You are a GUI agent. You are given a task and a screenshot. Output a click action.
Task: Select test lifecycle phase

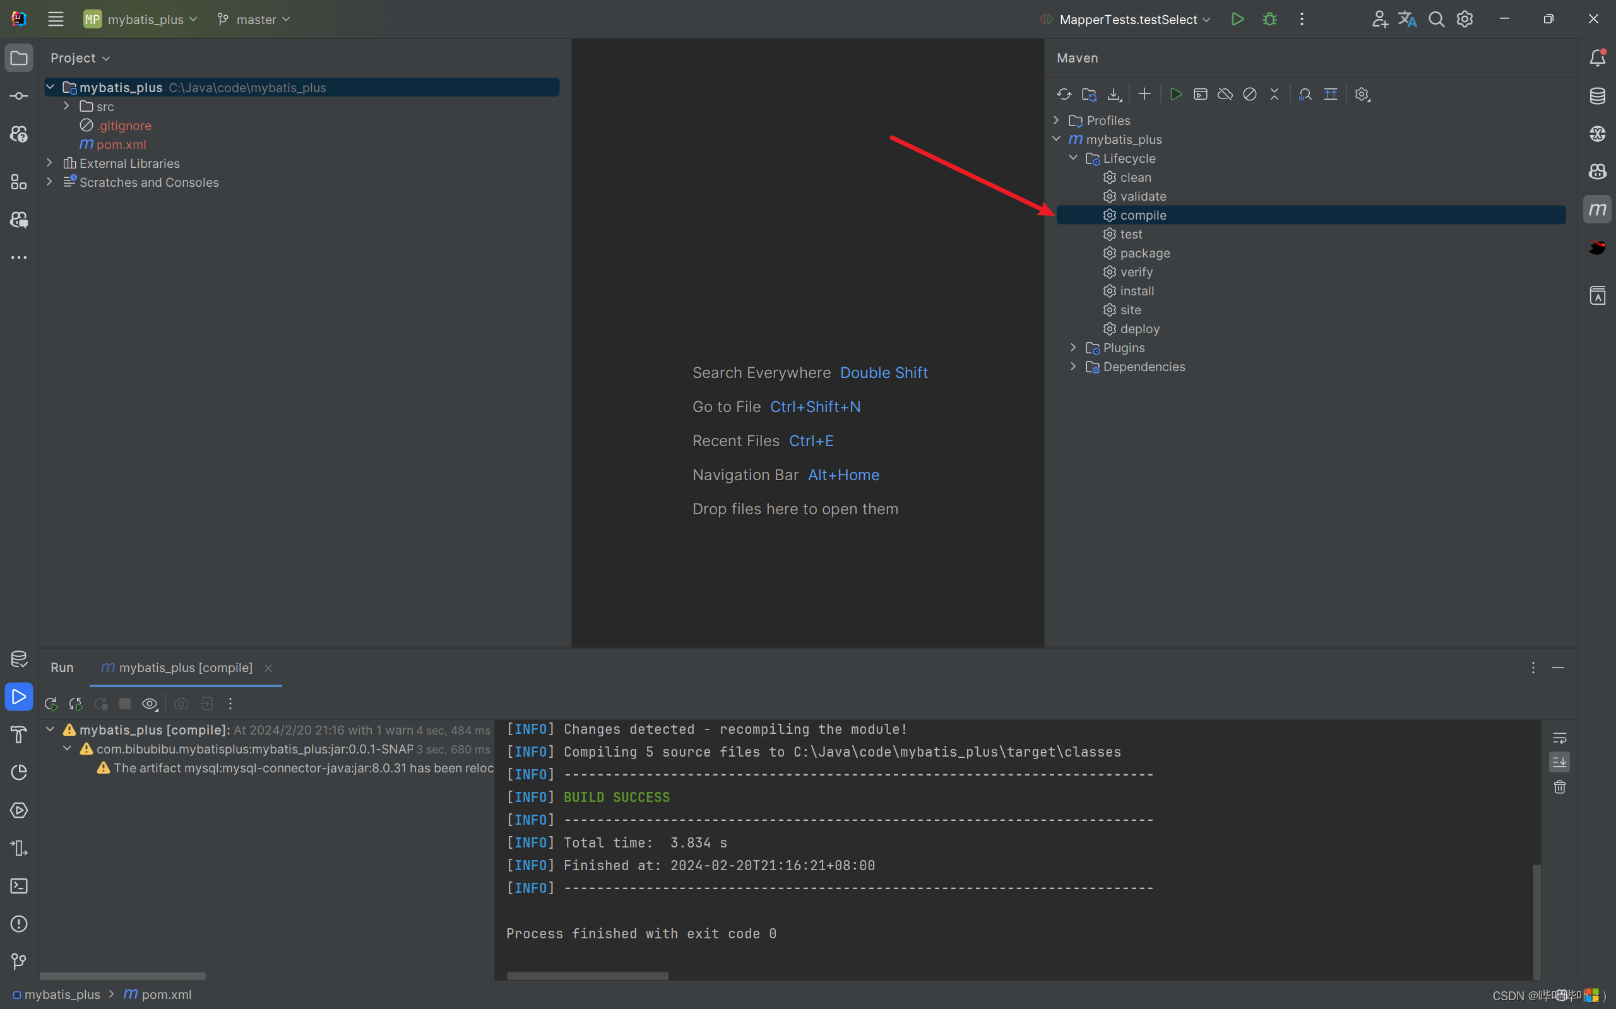[1131, 234]
